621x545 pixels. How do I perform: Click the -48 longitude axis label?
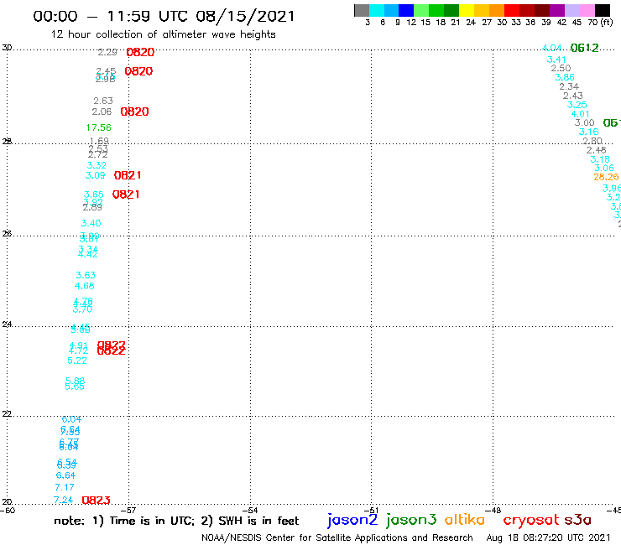[493, 511]
